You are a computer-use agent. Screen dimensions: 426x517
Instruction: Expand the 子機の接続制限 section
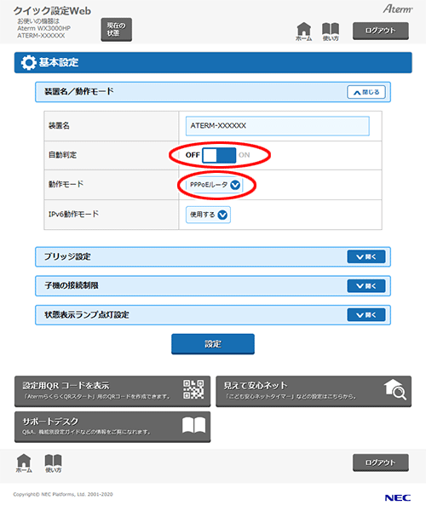click(366, 285)
